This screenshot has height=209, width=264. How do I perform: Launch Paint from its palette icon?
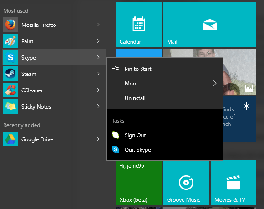pos(10,41)
